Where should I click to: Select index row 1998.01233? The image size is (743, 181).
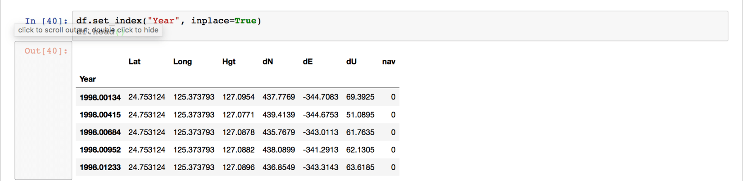[x=100, y=167]
